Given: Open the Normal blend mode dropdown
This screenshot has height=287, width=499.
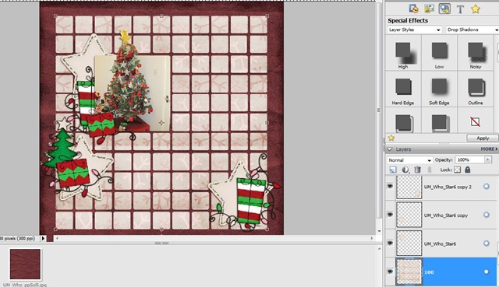Looking at the screenshot, I should 410,160.
